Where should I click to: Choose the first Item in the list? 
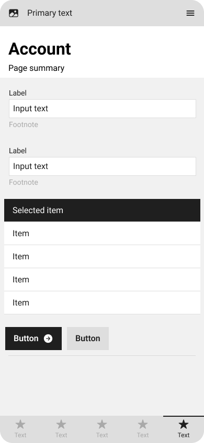(x=102, y=234)
